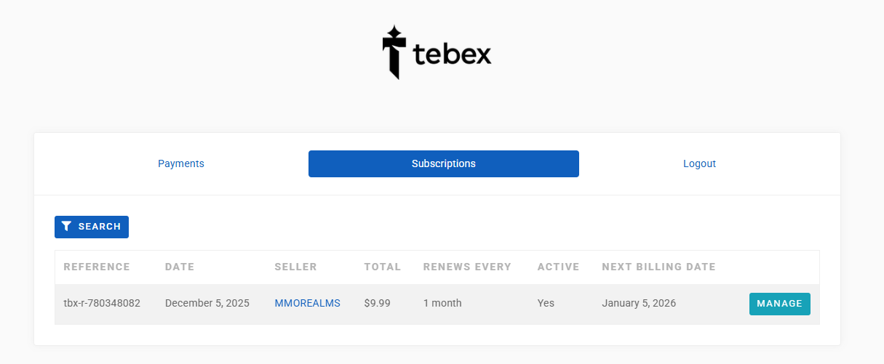Click the Date column header
Image resolution: width=884 pixels, height=364 pixels.
coord(180,267)
